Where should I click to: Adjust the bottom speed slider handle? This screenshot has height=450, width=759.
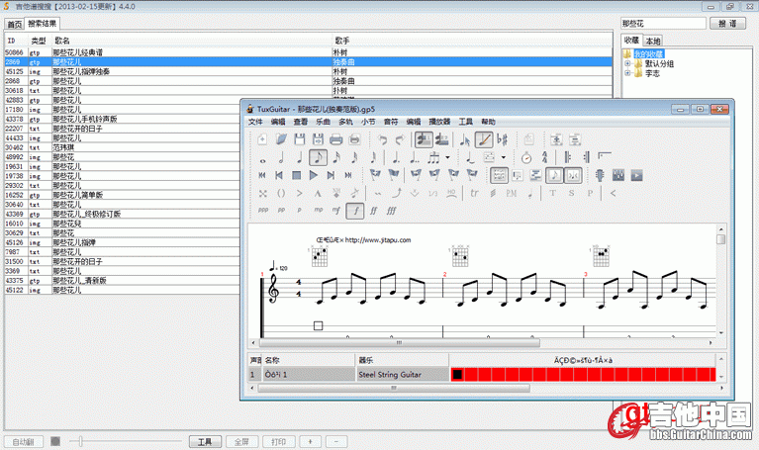coord(80,441)
